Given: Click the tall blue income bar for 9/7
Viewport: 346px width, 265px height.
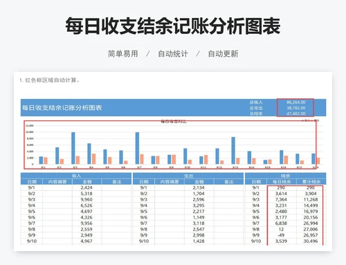Looking at the screenshot, I should click(137, 148).
